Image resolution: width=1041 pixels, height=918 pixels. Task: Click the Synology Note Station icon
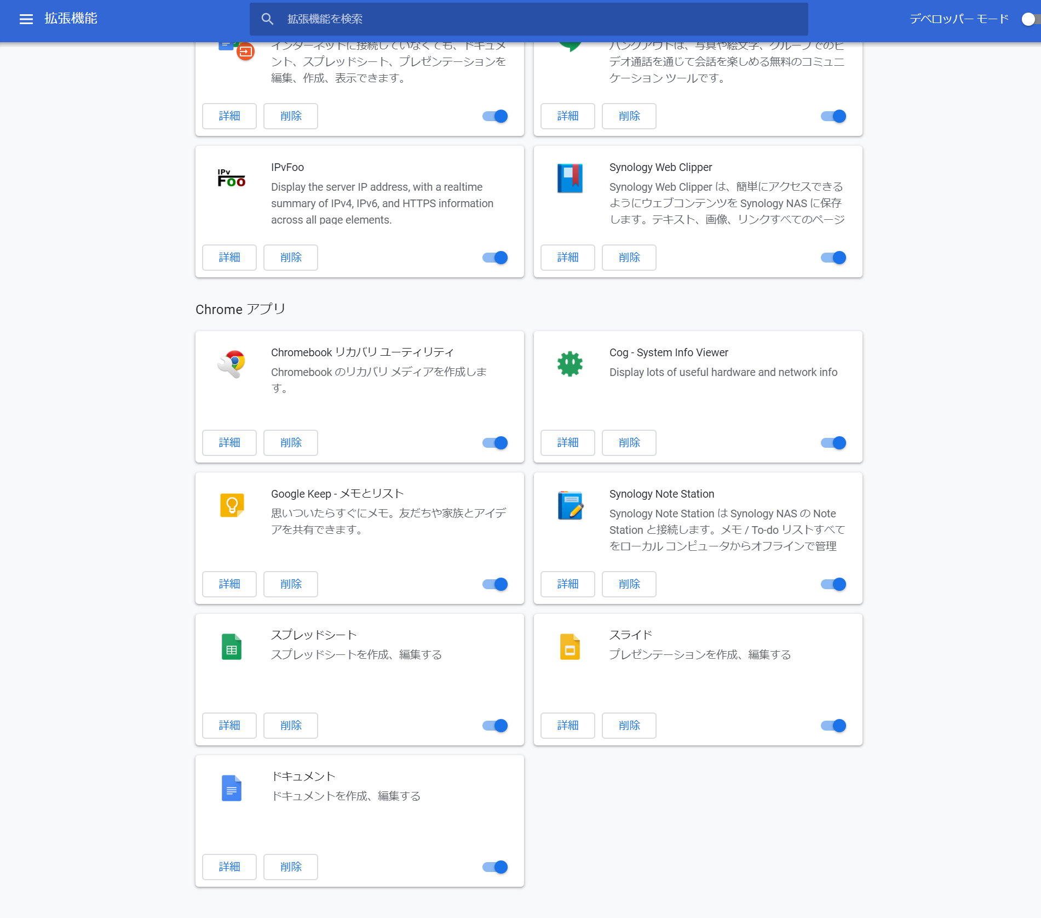570,505
